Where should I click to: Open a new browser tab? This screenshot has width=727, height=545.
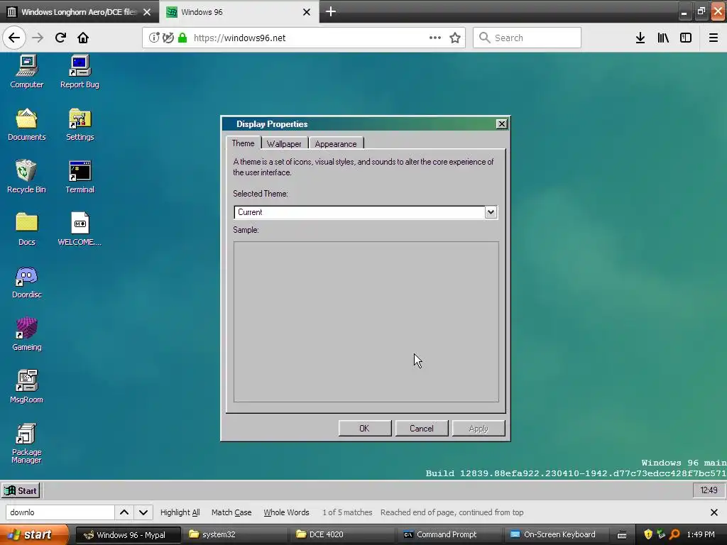[x=331, y=11]
